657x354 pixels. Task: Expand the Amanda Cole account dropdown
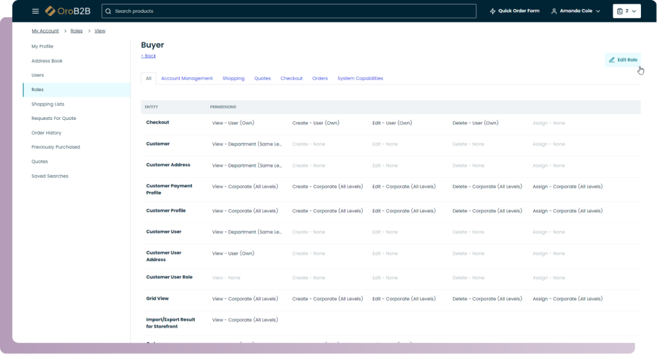[598, 12]
